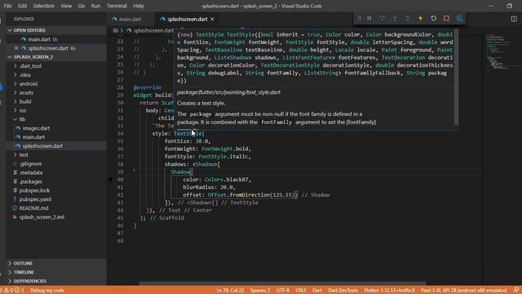Open the Terminal menu

[117, 6]
